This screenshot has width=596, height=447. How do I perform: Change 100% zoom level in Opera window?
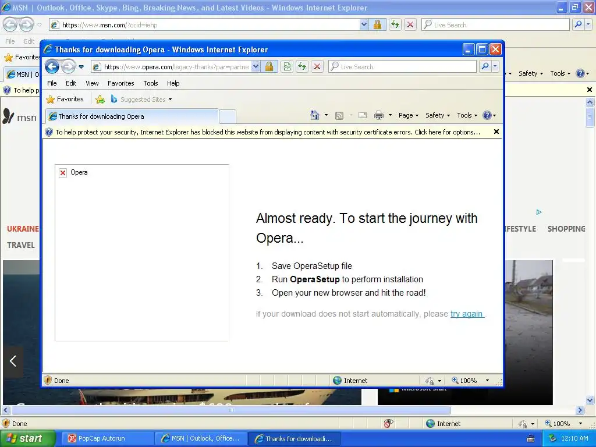click(x=464, y=381)
